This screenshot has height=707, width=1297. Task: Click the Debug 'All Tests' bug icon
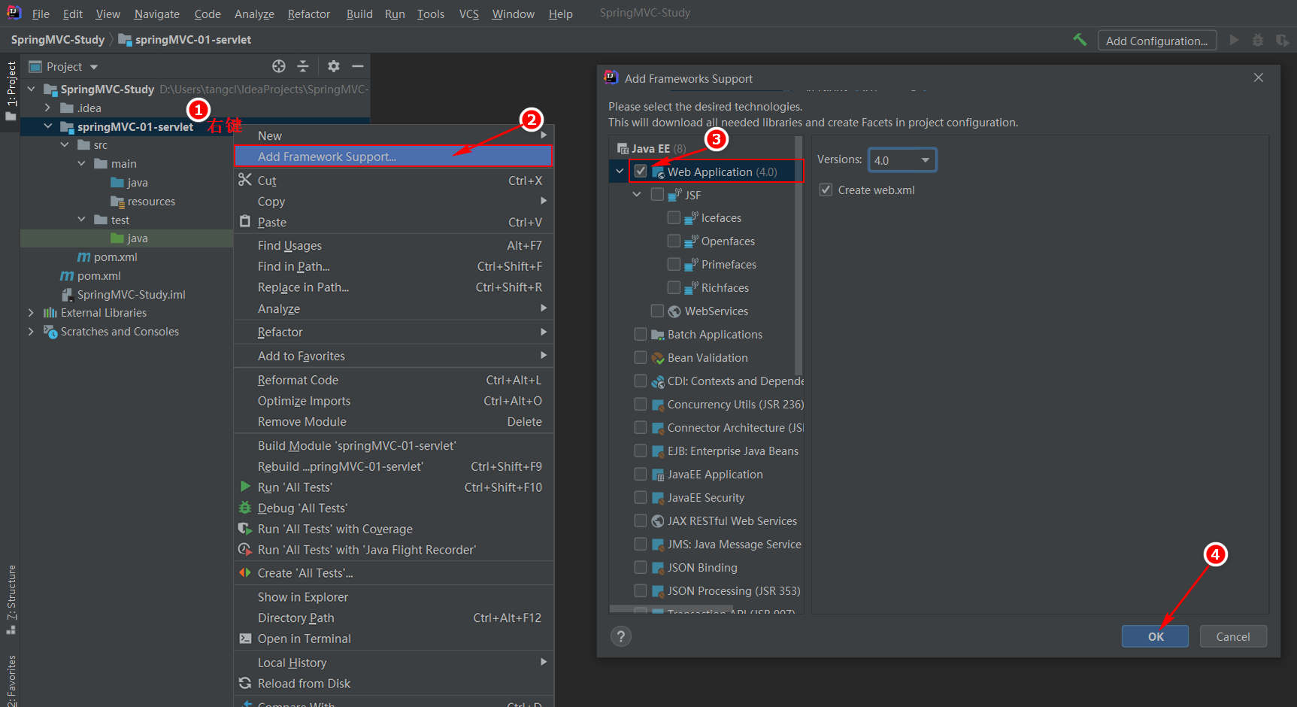point(245,508)
